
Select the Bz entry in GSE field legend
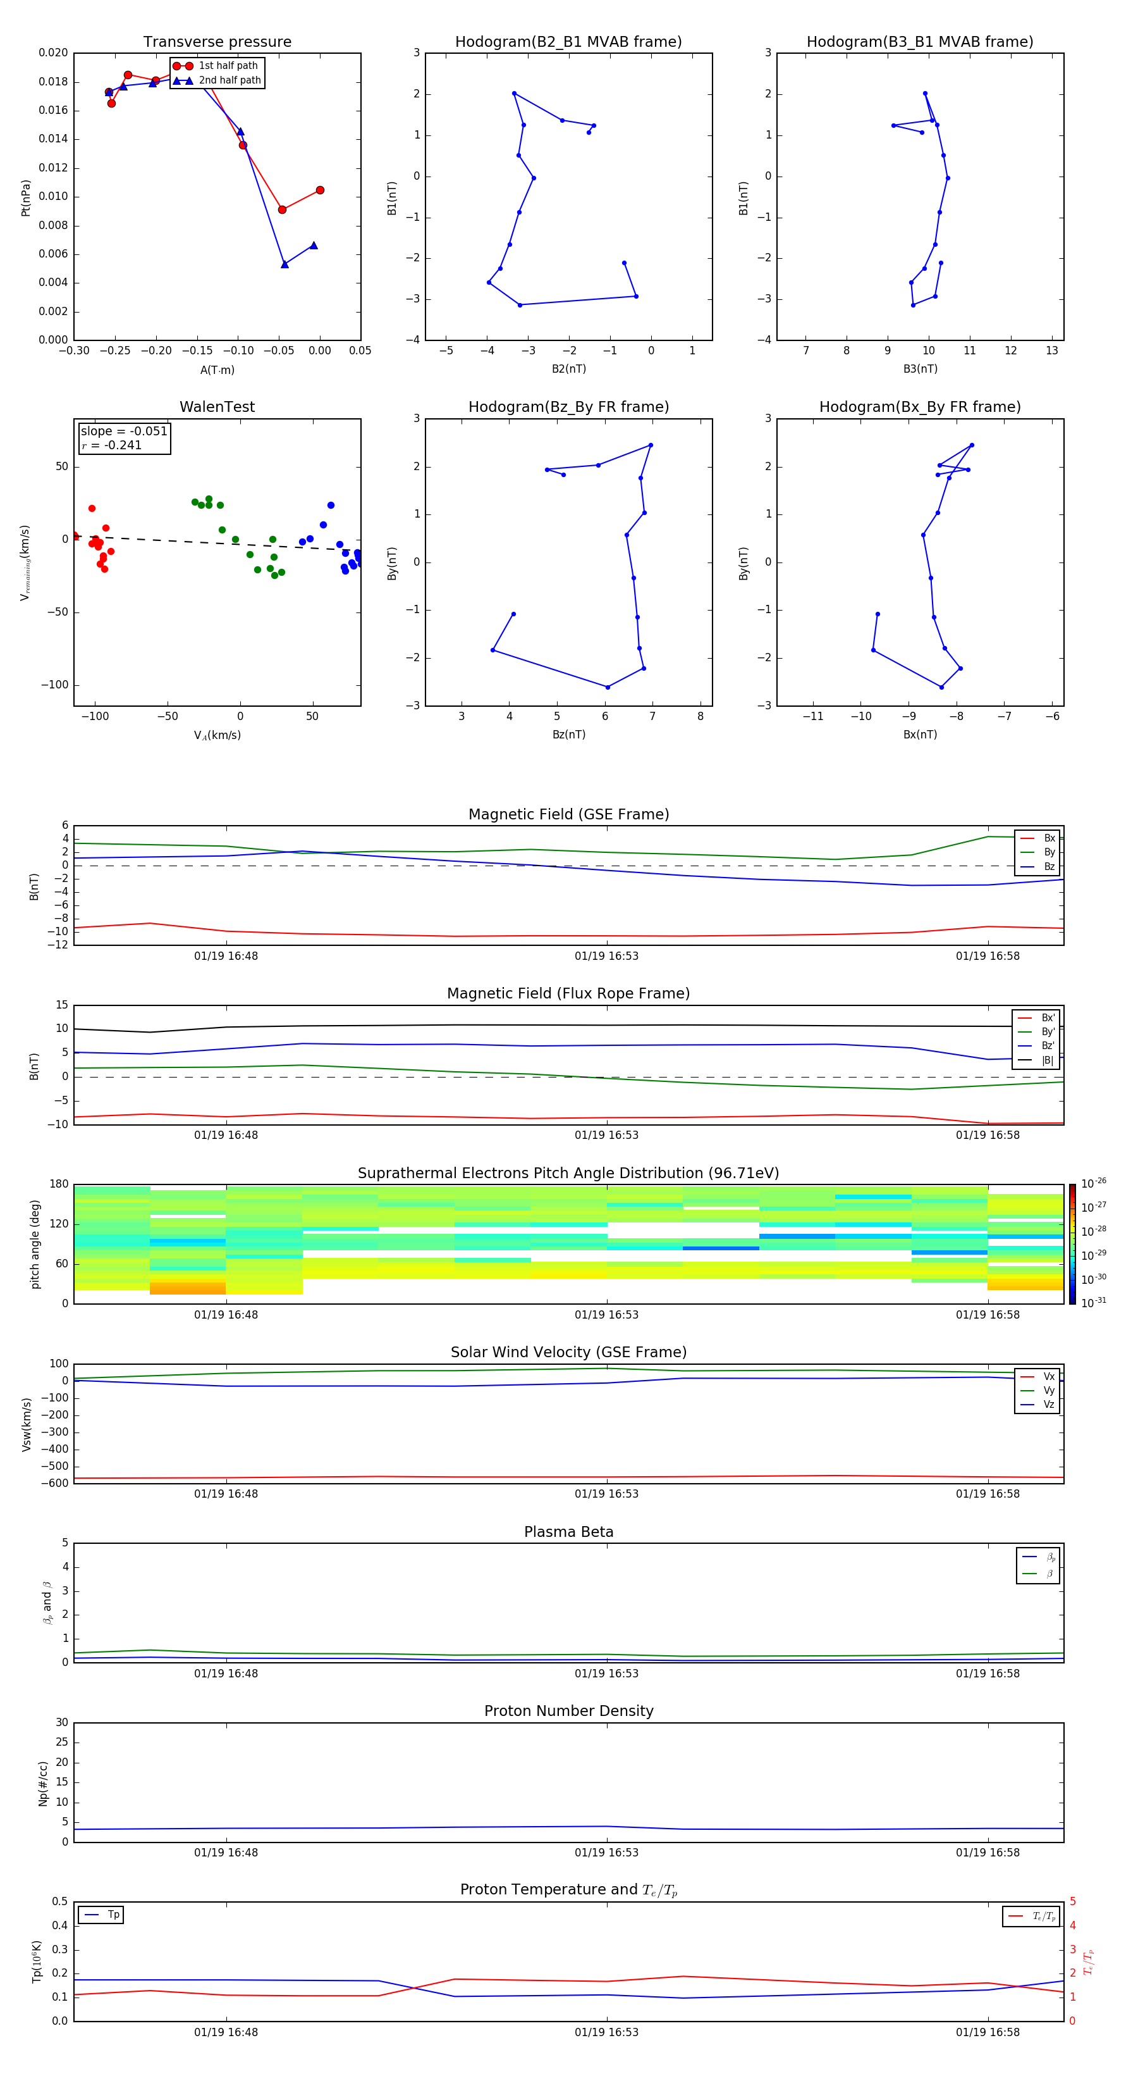click(x=1037, y=866)
